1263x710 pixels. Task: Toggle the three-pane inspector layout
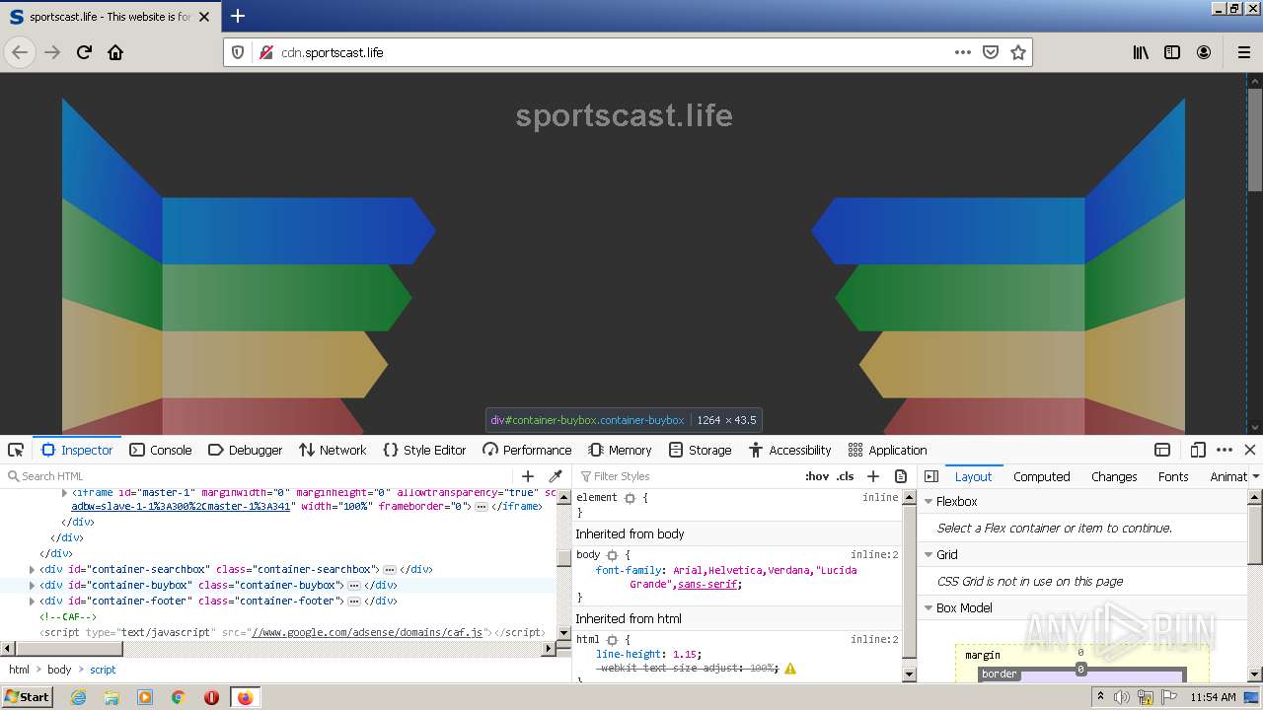click(931, 476)
